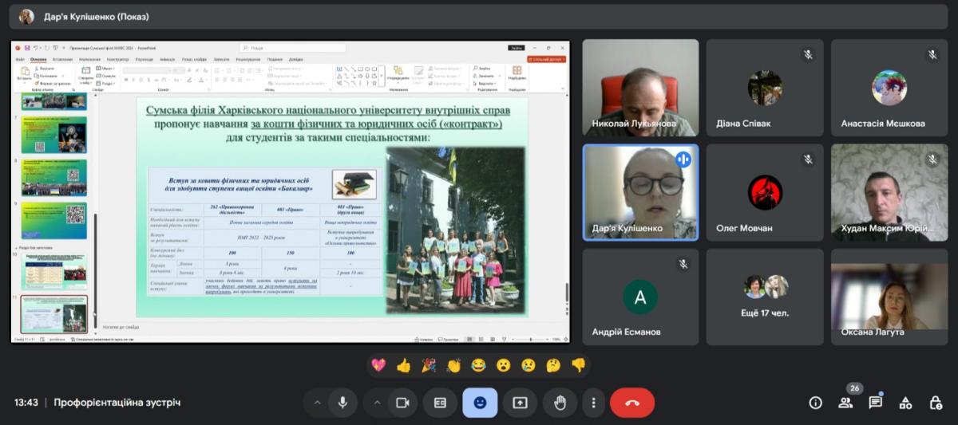Image resolution: width=958 pixels, height=425 pixels.
Task: Send the clapping hands reaction
Action: click(453, 365)
